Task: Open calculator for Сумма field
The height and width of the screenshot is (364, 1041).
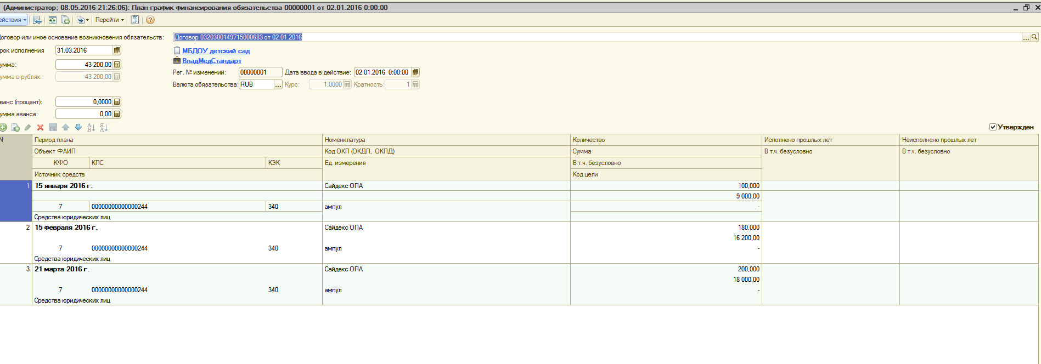Action: [117, 65]
